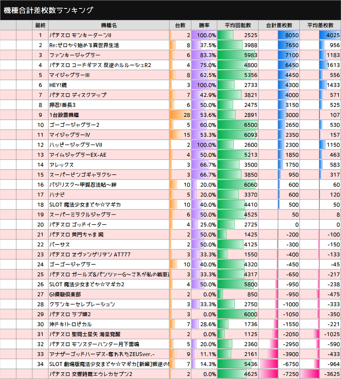The image size is (341, 379).
Task: Select パチスロ ディスクアップ machine name
Action: [78, 95]
